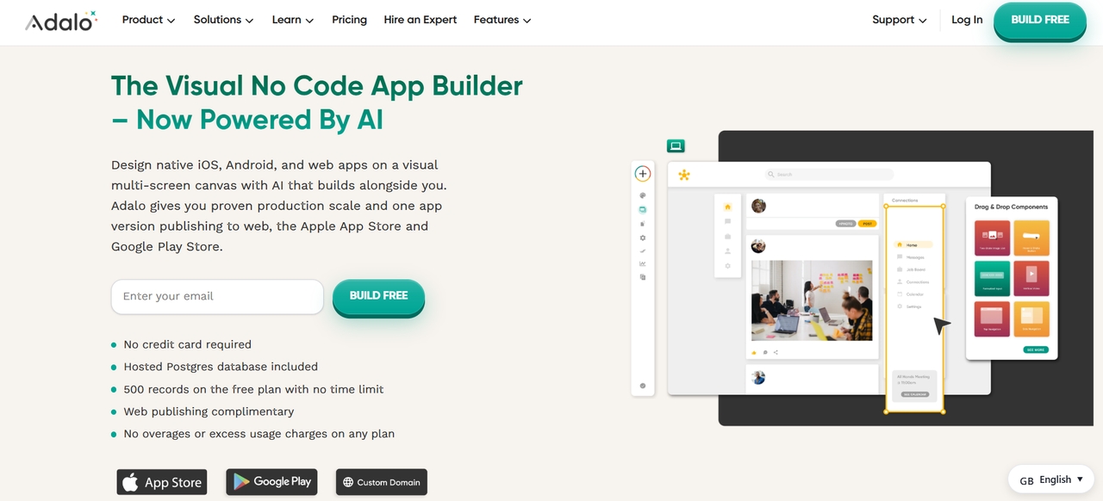Open the English language selector
Image resolution: width=1103 pixels, height=501 pixels.
point(1051,480)
